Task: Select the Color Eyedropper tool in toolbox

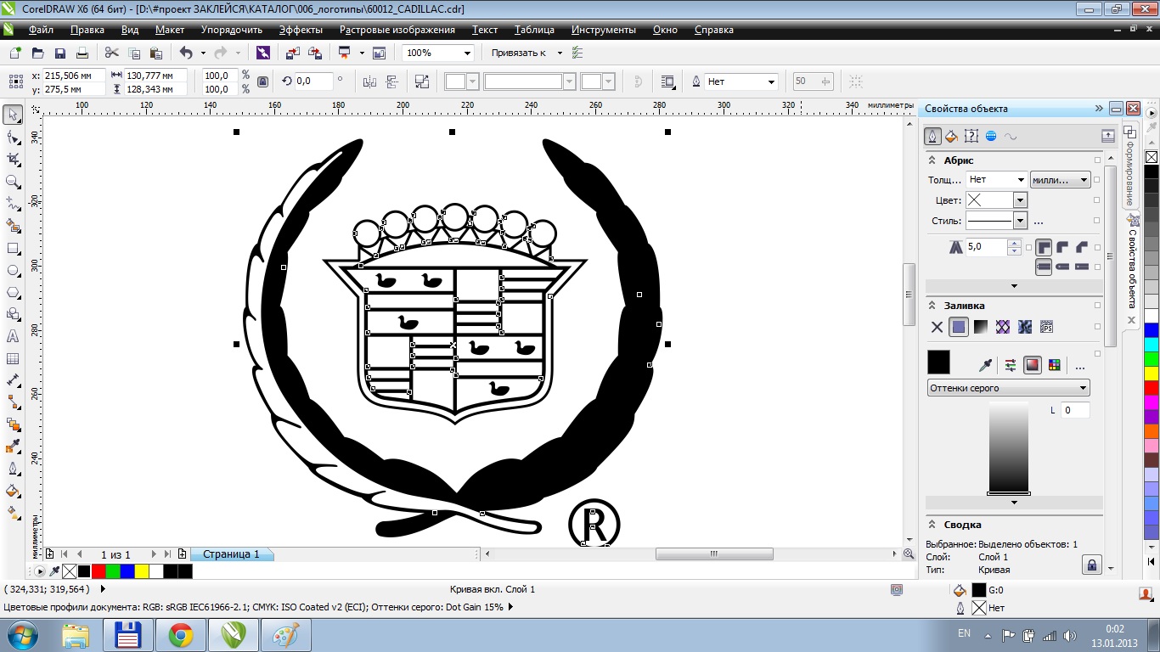Action: pyautogui.click(x=14, y=447)
